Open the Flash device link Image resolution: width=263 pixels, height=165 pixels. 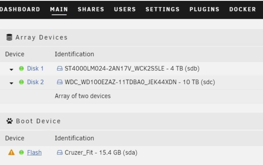pyautogui.click(x=34, y=153)
